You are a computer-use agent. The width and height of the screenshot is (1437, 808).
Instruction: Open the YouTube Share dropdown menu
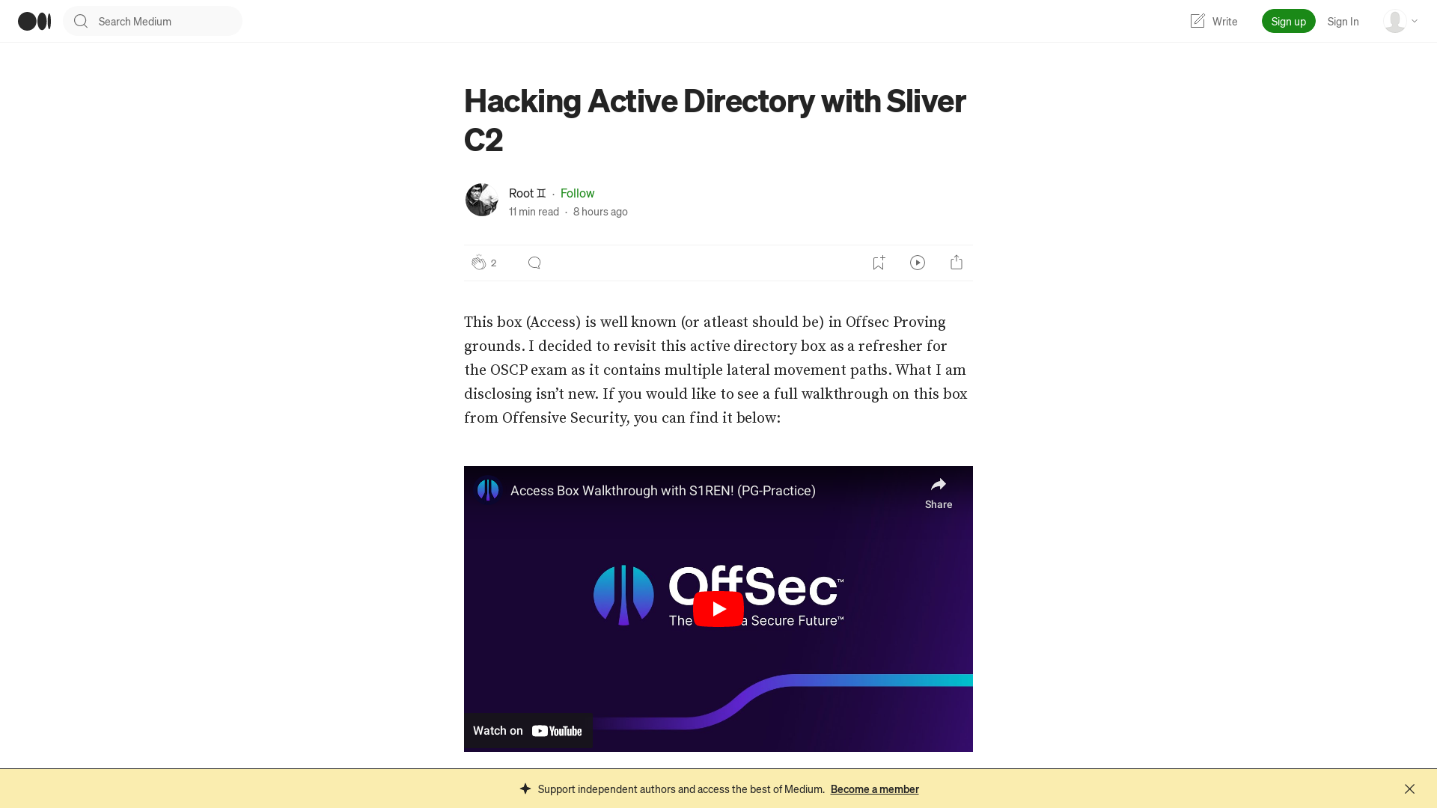939,492
